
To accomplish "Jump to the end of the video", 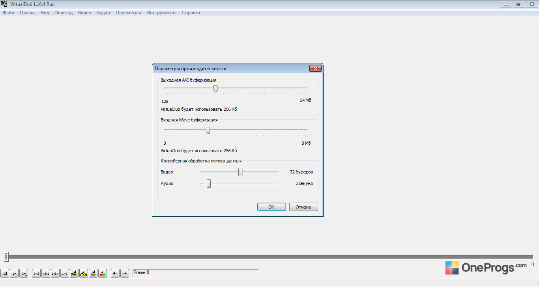I will pyautogui.click(x=65, y=273).
